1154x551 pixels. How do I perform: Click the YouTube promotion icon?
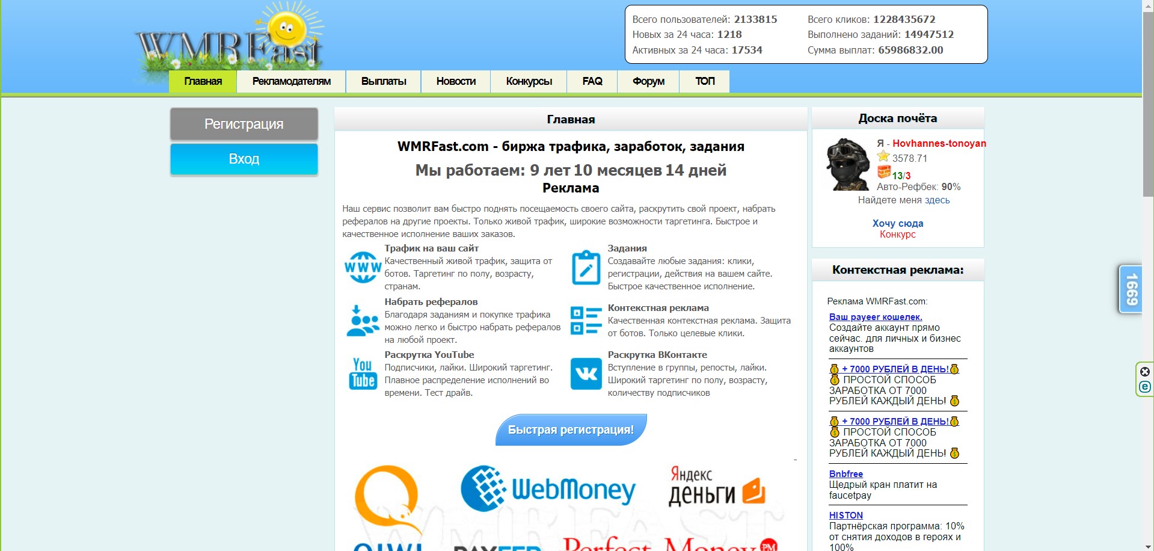click(x=363, y=374)
